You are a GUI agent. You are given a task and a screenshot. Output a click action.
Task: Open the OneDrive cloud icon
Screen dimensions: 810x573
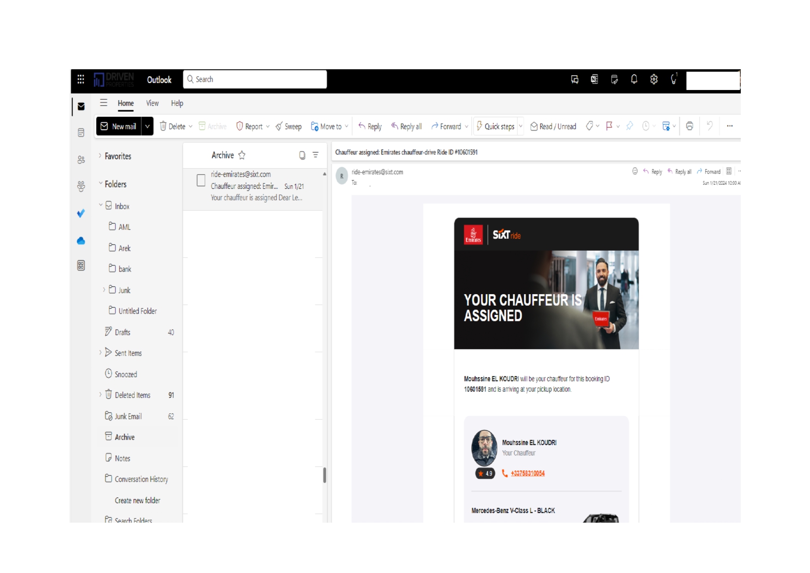[81, 241]
